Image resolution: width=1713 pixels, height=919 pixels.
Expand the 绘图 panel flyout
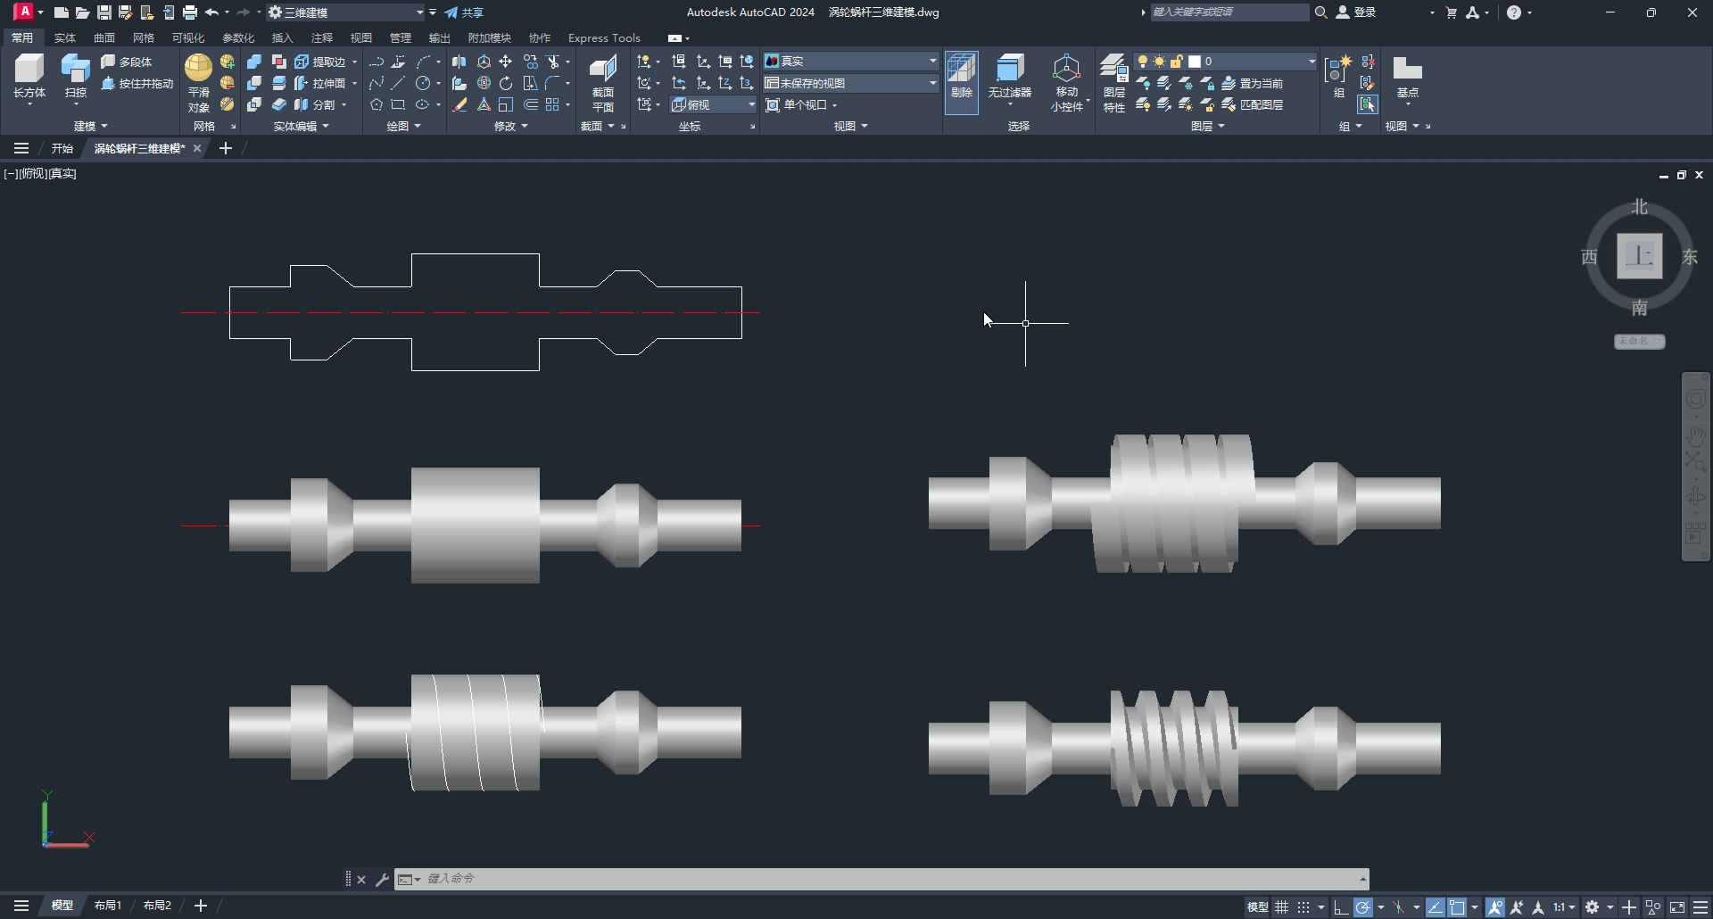tap(403, 126)
